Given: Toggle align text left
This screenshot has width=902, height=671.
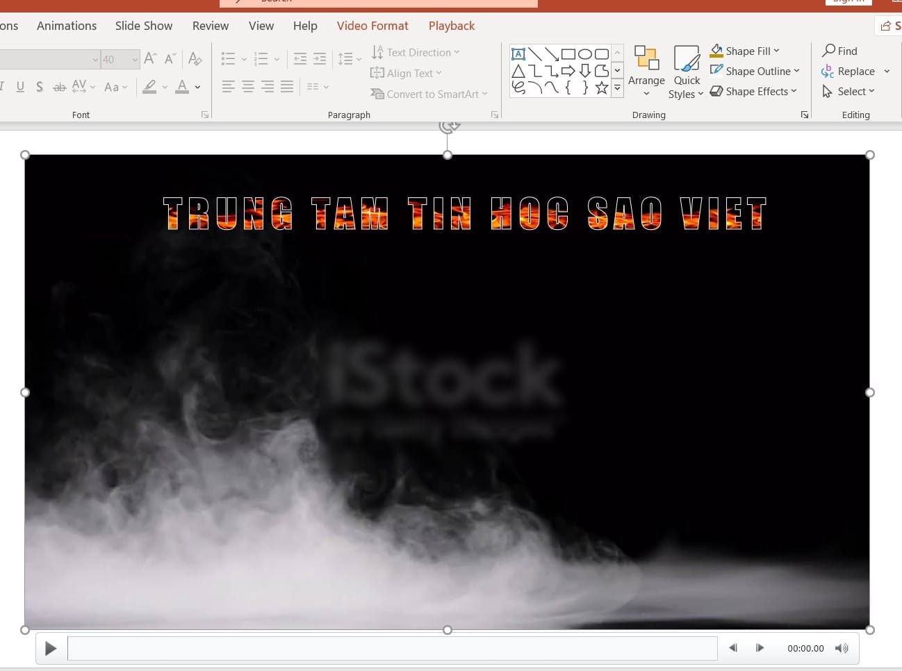Looking at the screenshot, I should (229, 87).
